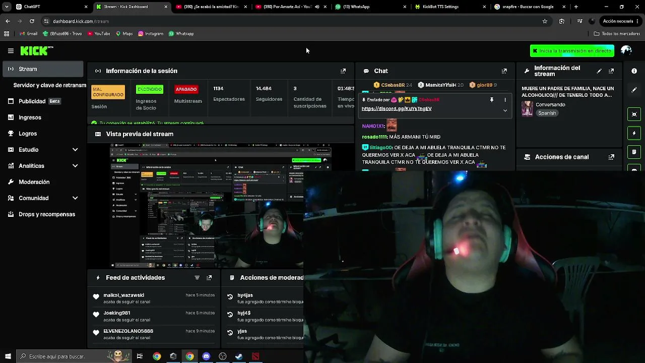Open Dota 2 from the taskbar
645x363 pixels.
[256, 356]
